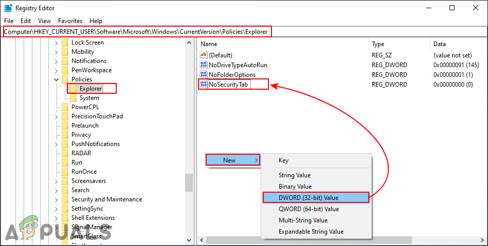
Task: Click the values pane scroll-left arrow
Action: point(202,240)
